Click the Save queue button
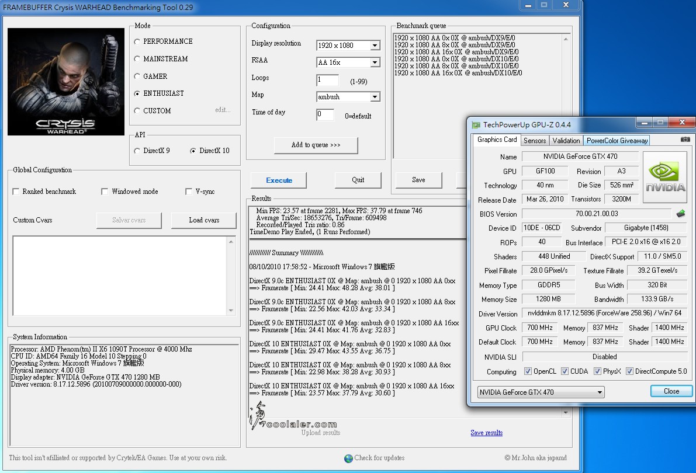 tap(418, 180)
